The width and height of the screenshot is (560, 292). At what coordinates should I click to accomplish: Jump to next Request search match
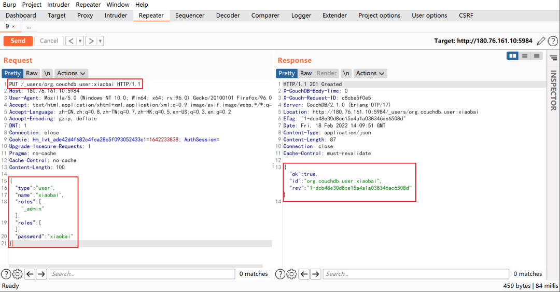(x=41, y=274)
